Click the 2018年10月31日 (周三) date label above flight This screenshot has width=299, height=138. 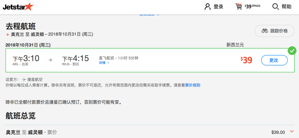(28, 45)
